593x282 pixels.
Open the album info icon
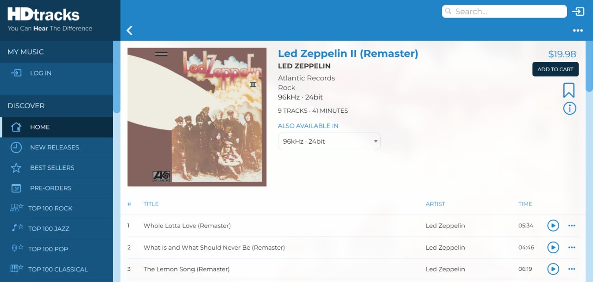click(569, 108)
